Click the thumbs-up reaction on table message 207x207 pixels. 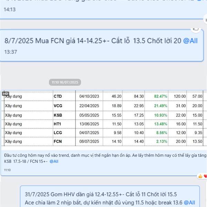click(x=200, y=176)
